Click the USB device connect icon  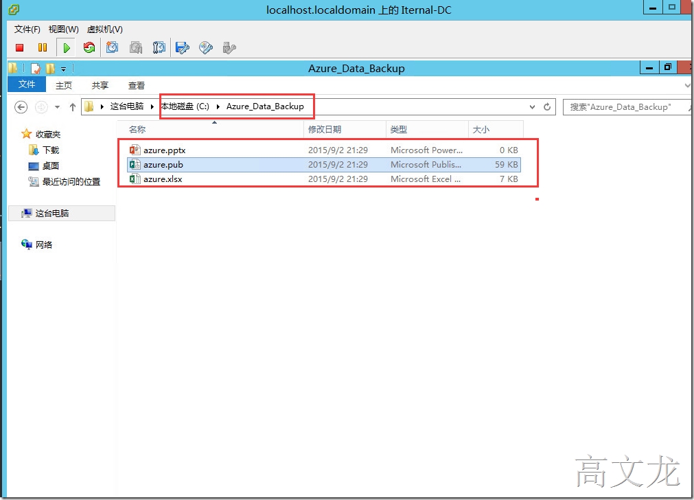[229, 48]
